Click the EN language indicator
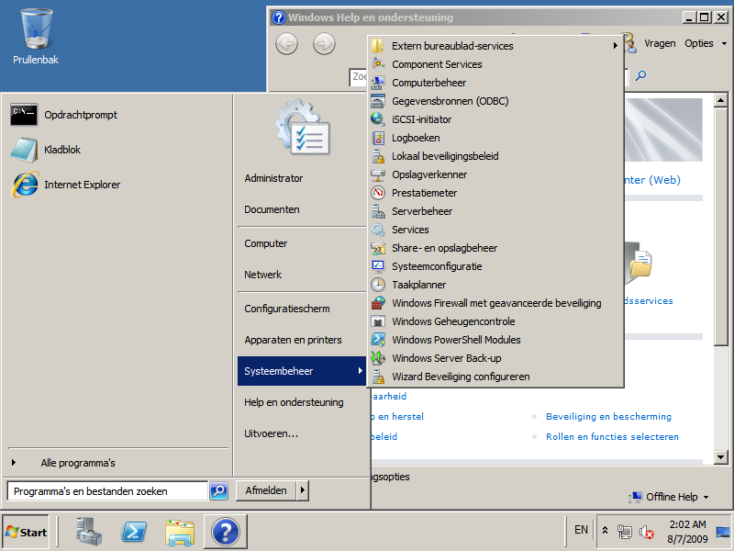This screenshot has width=734, height=551. point(581,530)
